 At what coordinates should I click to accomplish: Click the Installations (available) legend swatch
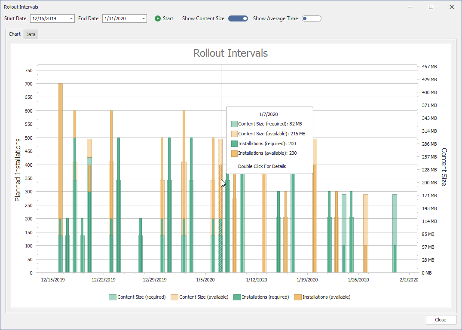[298, 297]
